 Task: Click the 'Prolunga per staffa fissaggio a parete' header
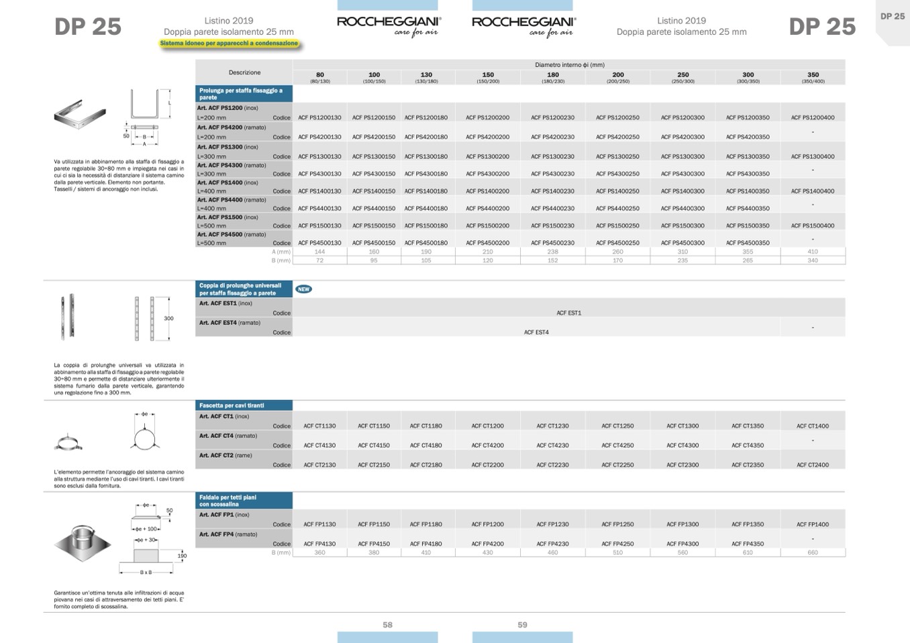244,94
